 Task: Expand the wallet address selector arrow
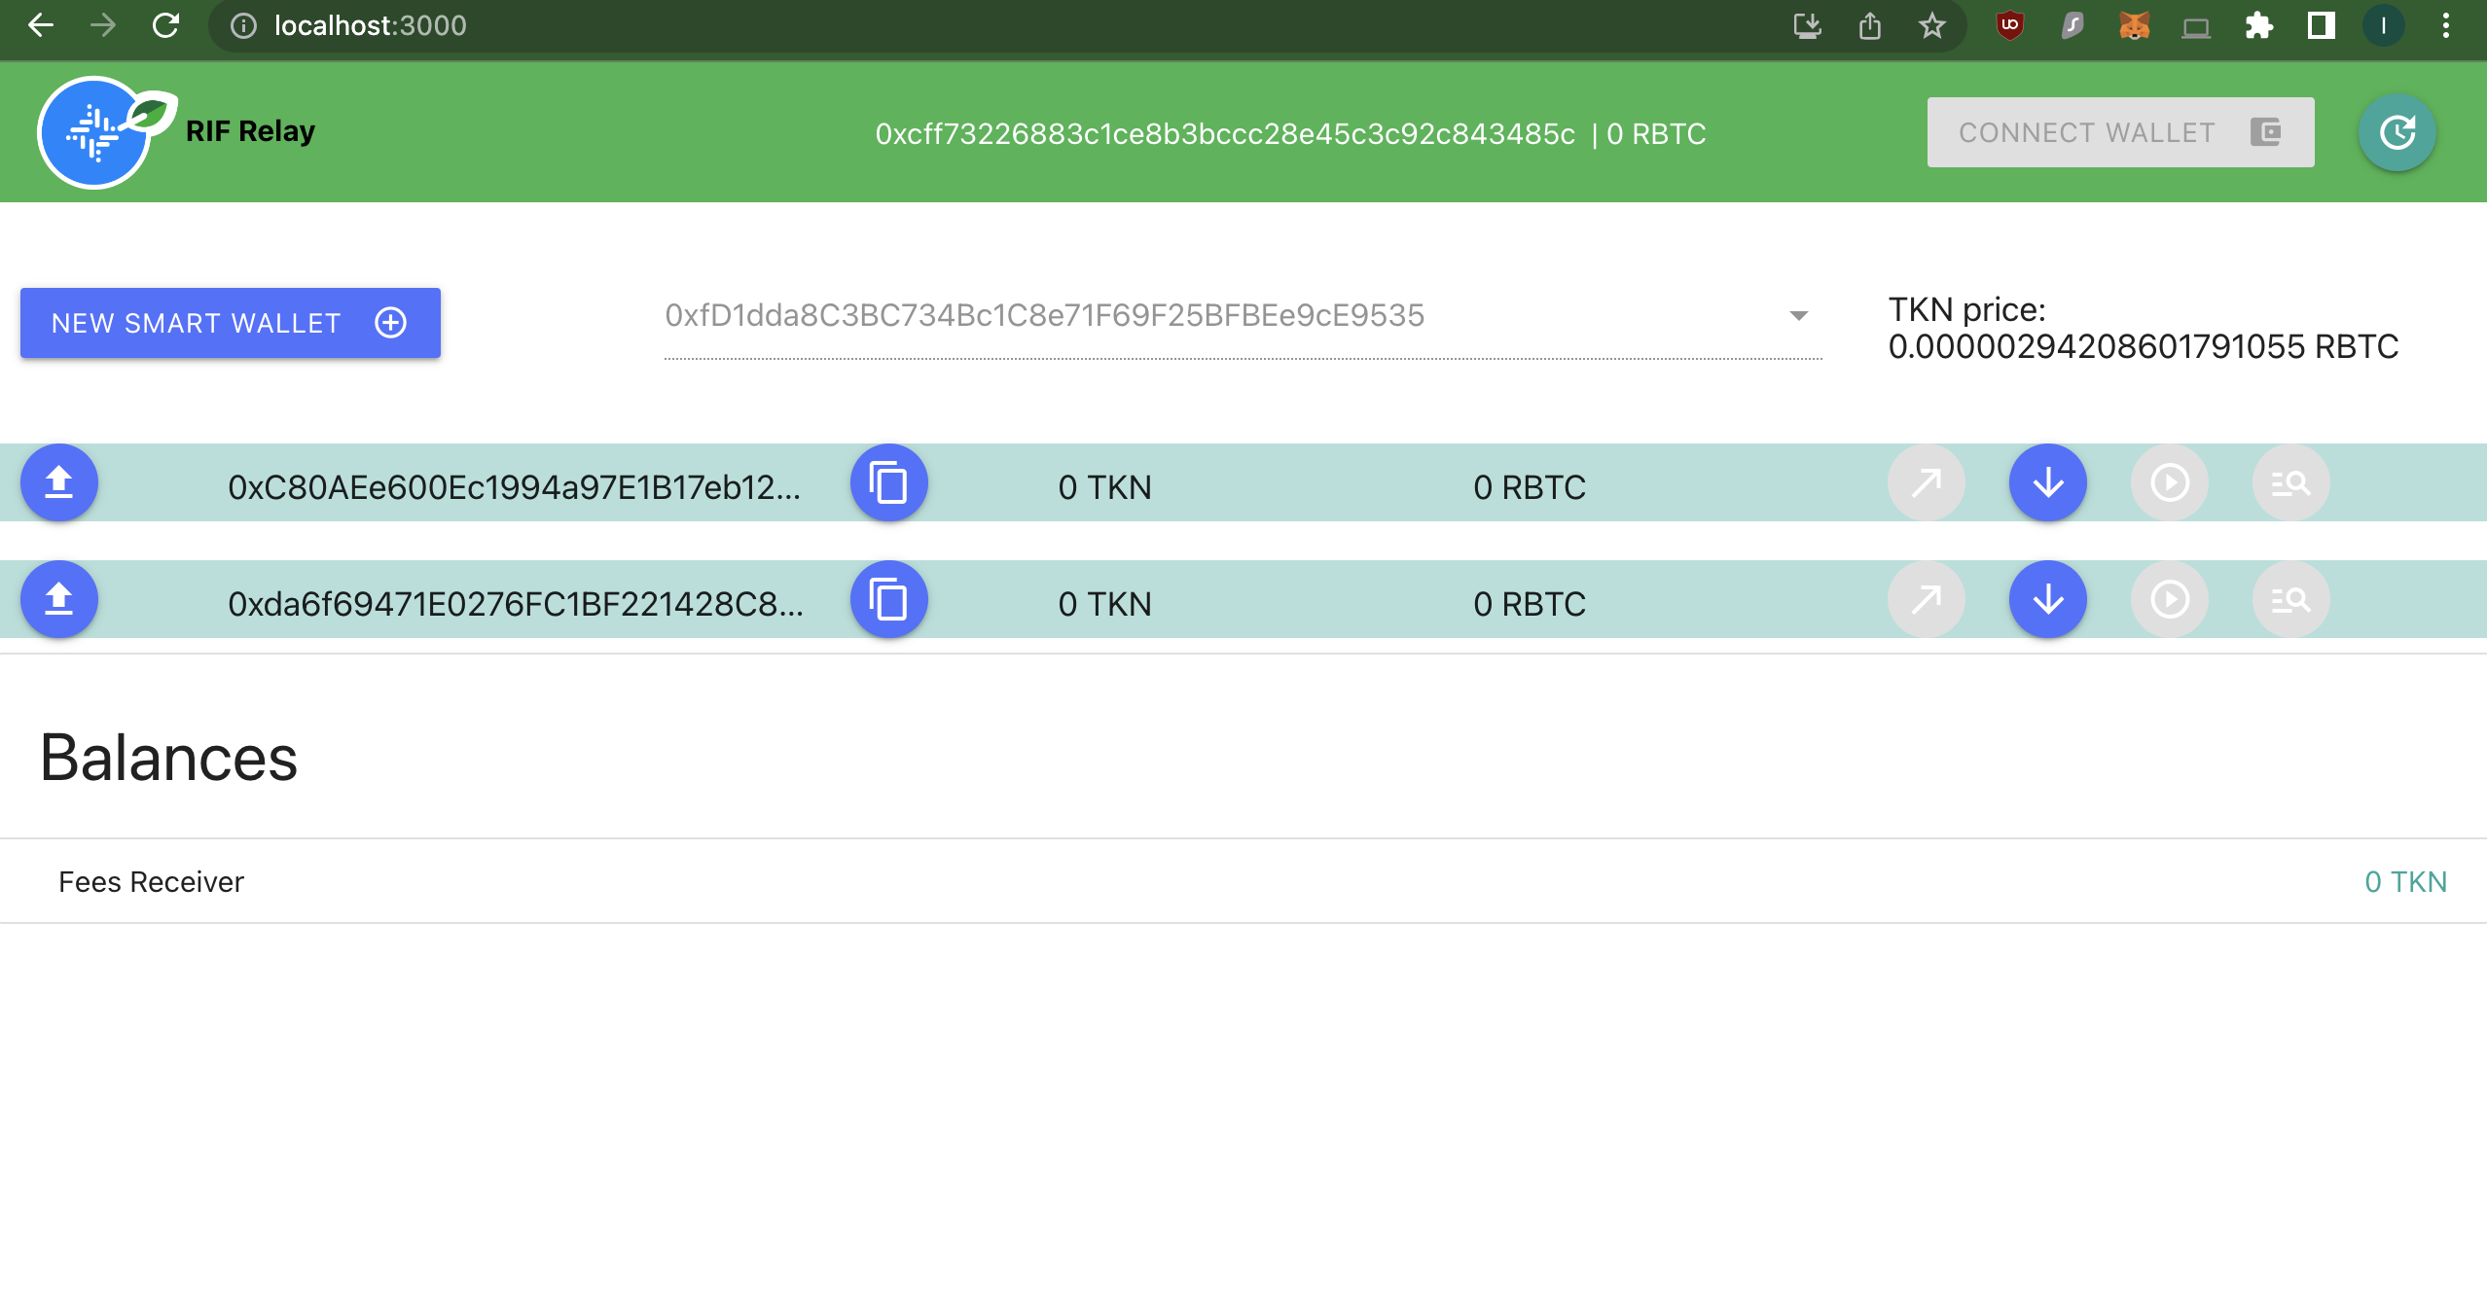coord(1797,315)
